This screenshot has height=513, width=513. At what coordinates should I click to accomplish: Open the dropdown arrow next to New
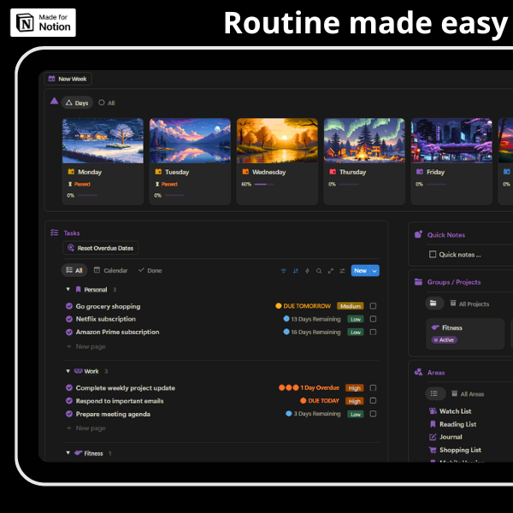(x=374, y=270)
